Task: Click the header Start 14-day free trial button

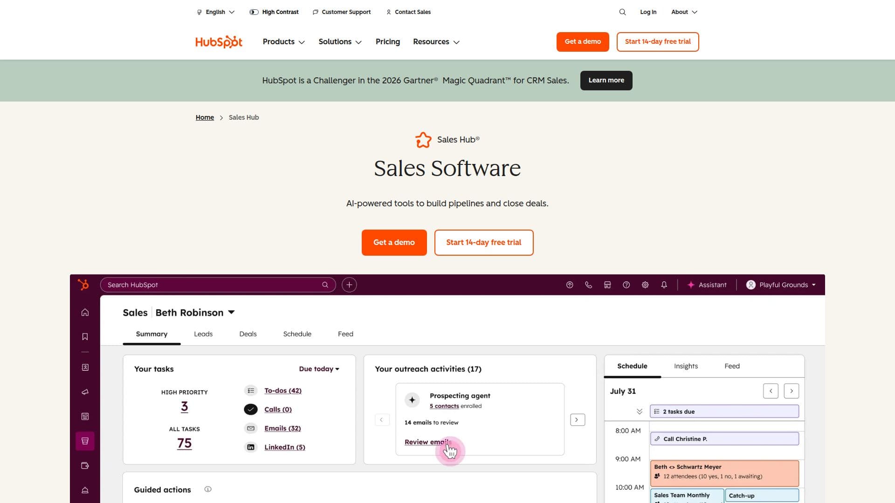Action: coord(658,42)
